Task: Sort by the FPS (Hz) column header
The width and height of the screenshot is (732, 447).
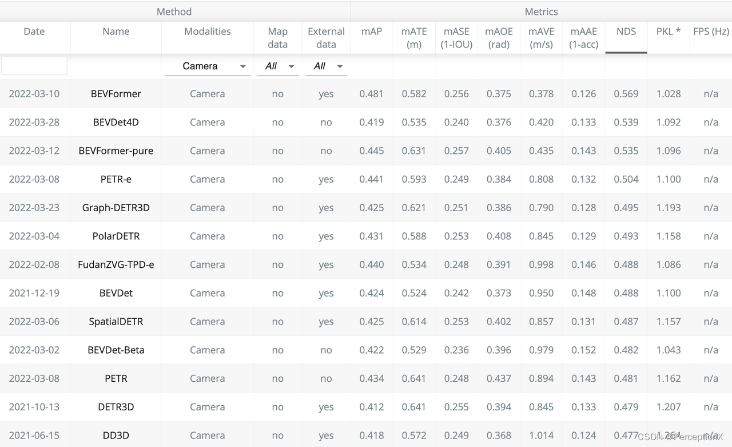Action: 711,31
